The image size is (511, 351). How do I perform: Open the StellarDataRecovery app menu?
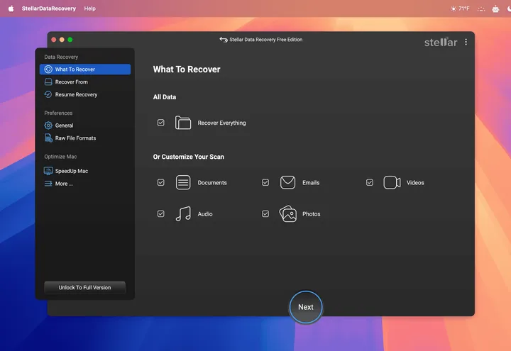tap(48, 9)
